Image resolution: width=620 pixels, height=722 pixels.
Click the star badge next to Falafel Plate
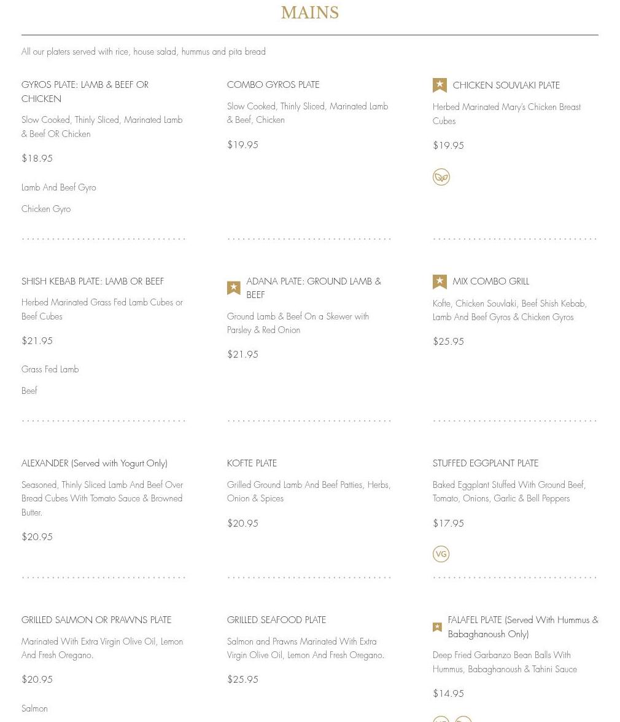point(437,627)
